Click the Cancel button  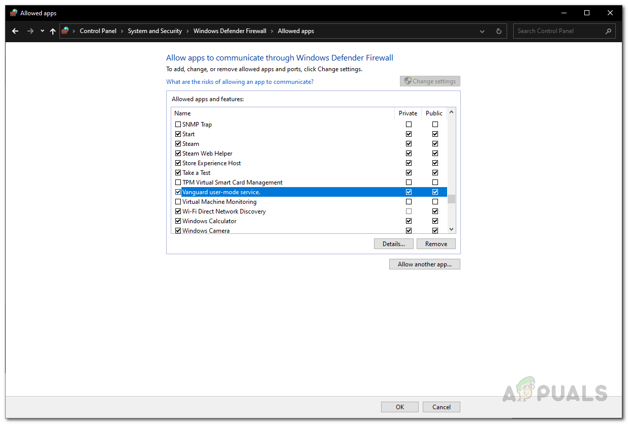pos(442,407)
